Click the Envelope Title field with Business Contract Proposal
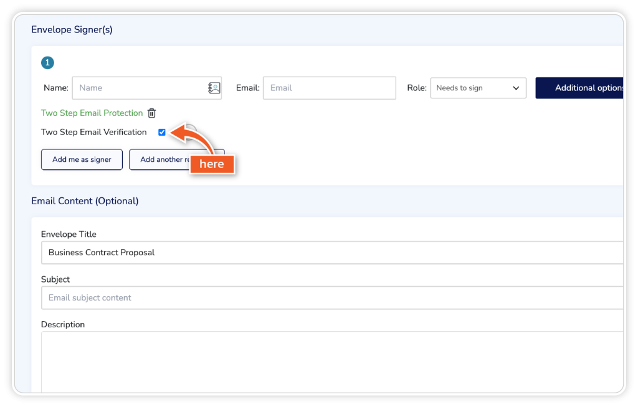This screenshot has width=638, height=407. 330,253
